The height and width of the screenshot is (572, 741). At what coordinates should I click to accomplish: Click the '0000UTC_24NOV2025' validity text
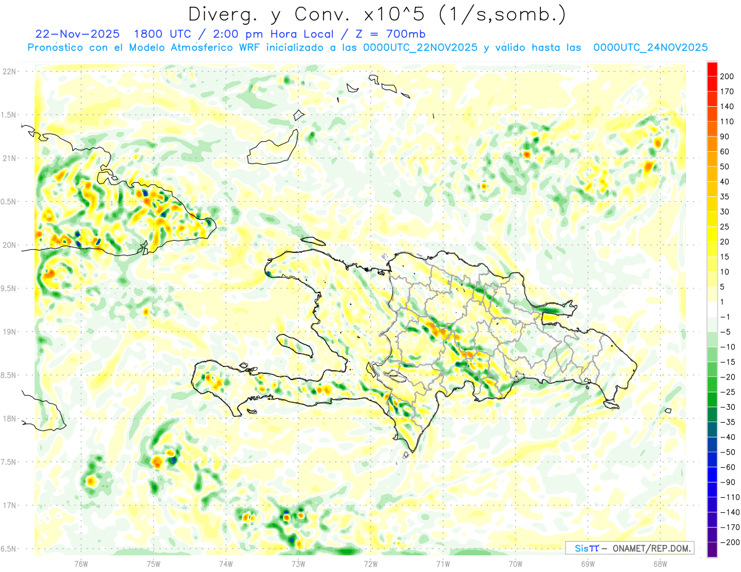650,48
